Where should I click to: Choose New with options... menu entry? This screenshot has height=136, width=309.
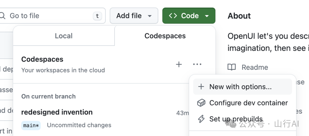[x=242, y=87]
